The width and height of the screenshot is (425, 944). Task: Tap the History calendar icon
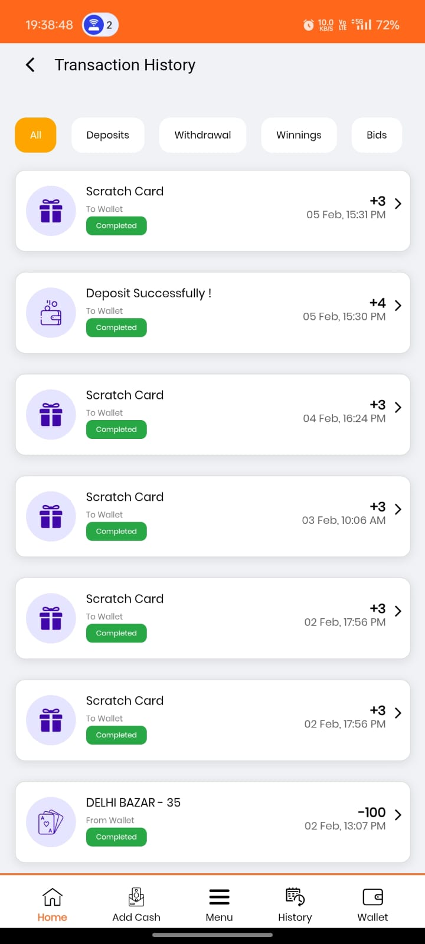pos(295,898)
